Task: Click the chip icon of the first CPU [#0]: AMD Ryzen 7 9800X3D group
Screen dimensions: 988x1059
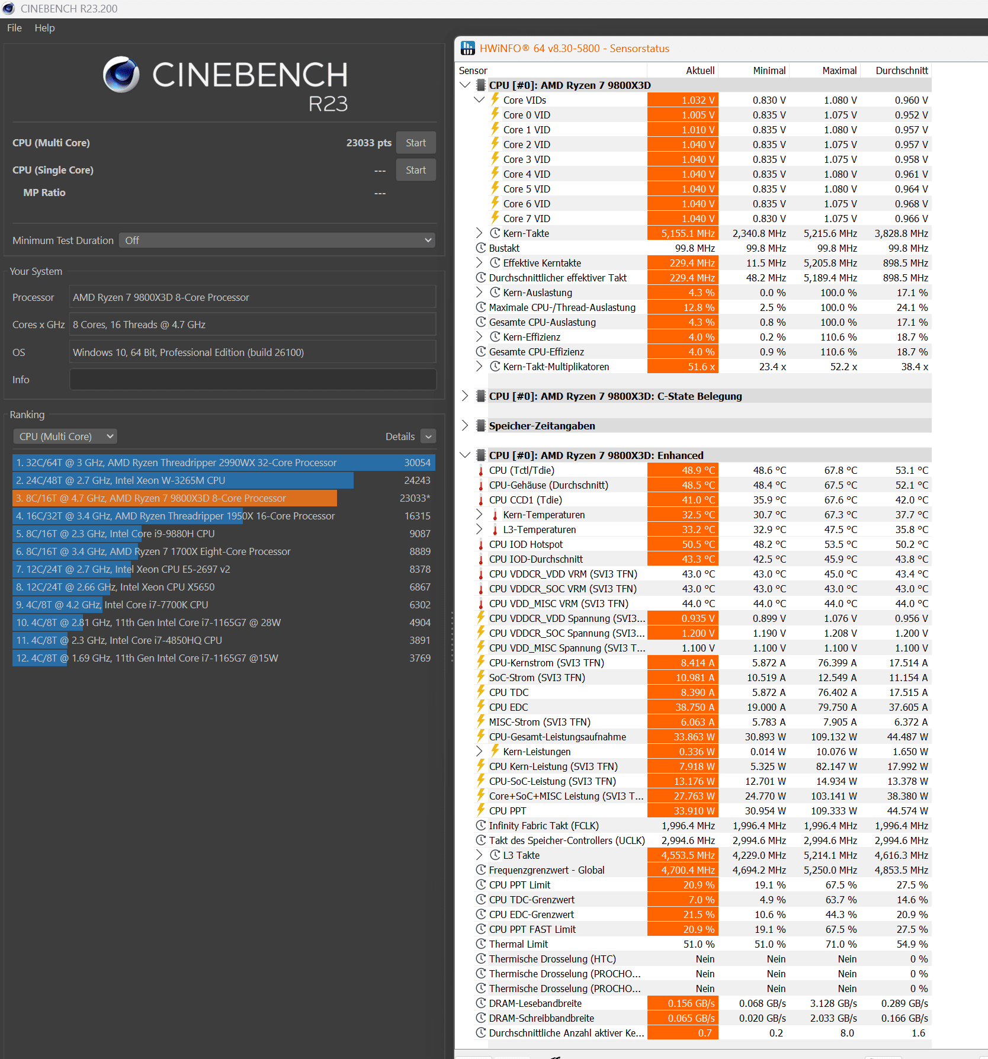Action: [x=481, y=85]
